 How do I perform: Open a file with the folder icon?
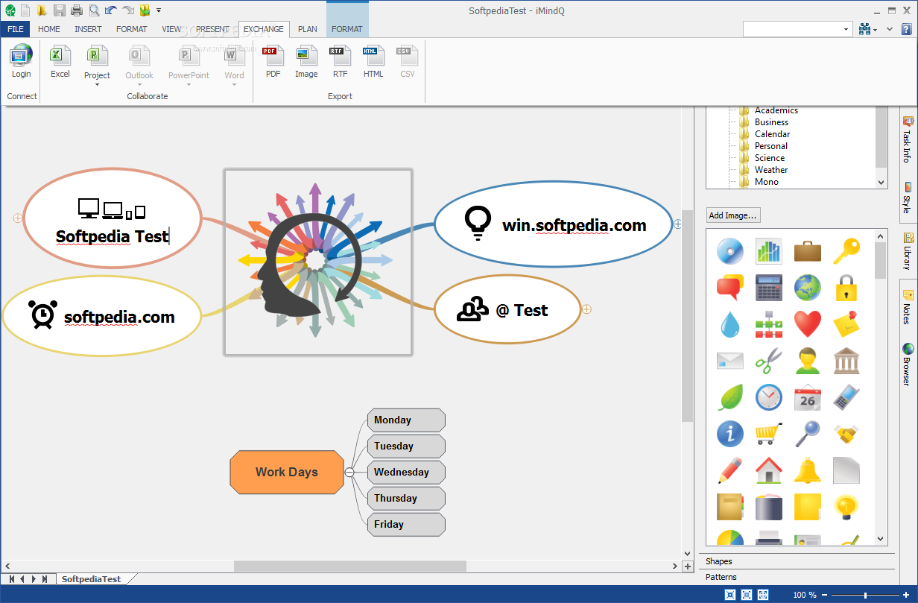[x=42, y=10]
